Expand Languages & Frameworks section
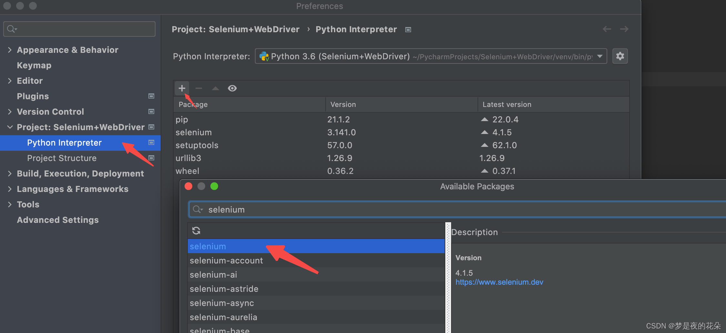The width and height of the screenshot is (726, 333). (x=10, y=189)
